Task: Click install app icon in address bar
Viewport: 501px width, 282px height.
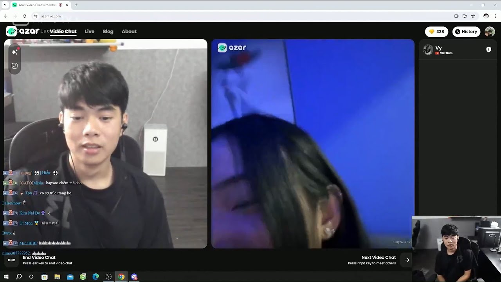Action: [465, 16]
